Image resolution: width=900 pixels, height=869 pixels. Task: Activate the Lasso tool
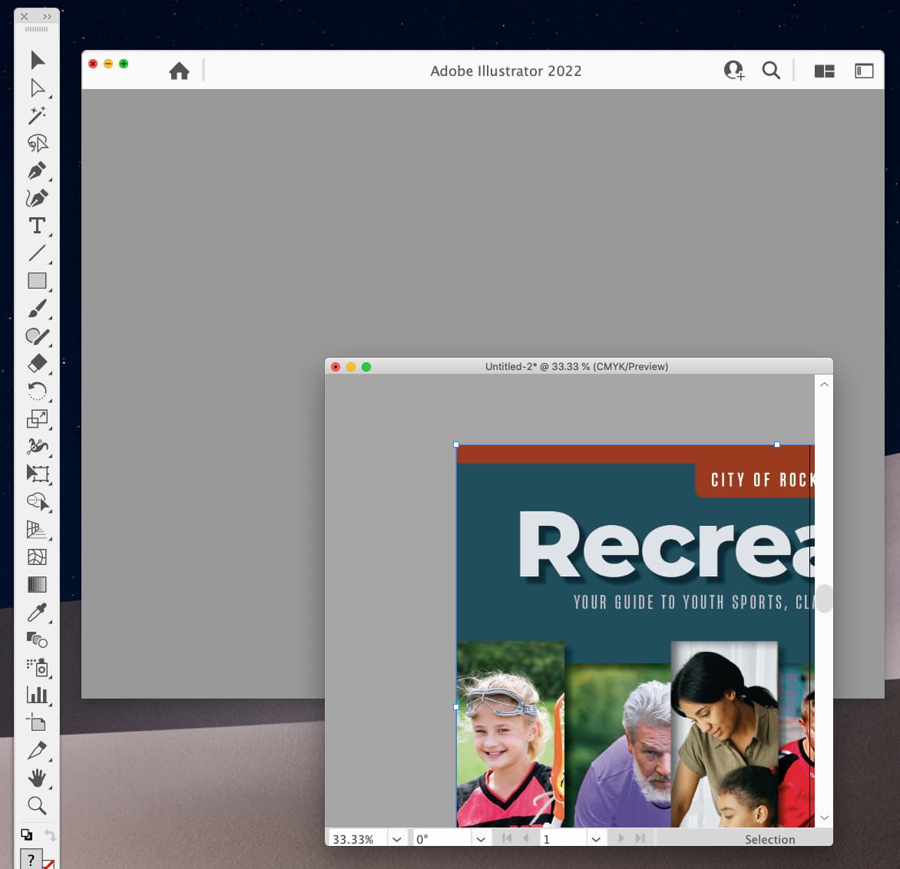[38, 143]
